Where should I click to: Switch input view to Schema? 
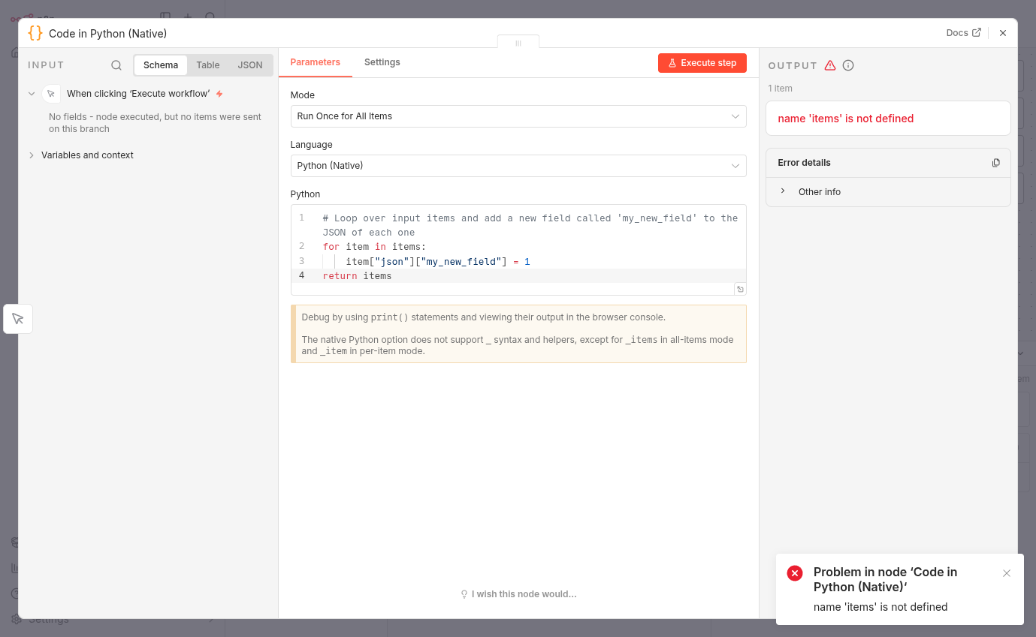[161, 65]
